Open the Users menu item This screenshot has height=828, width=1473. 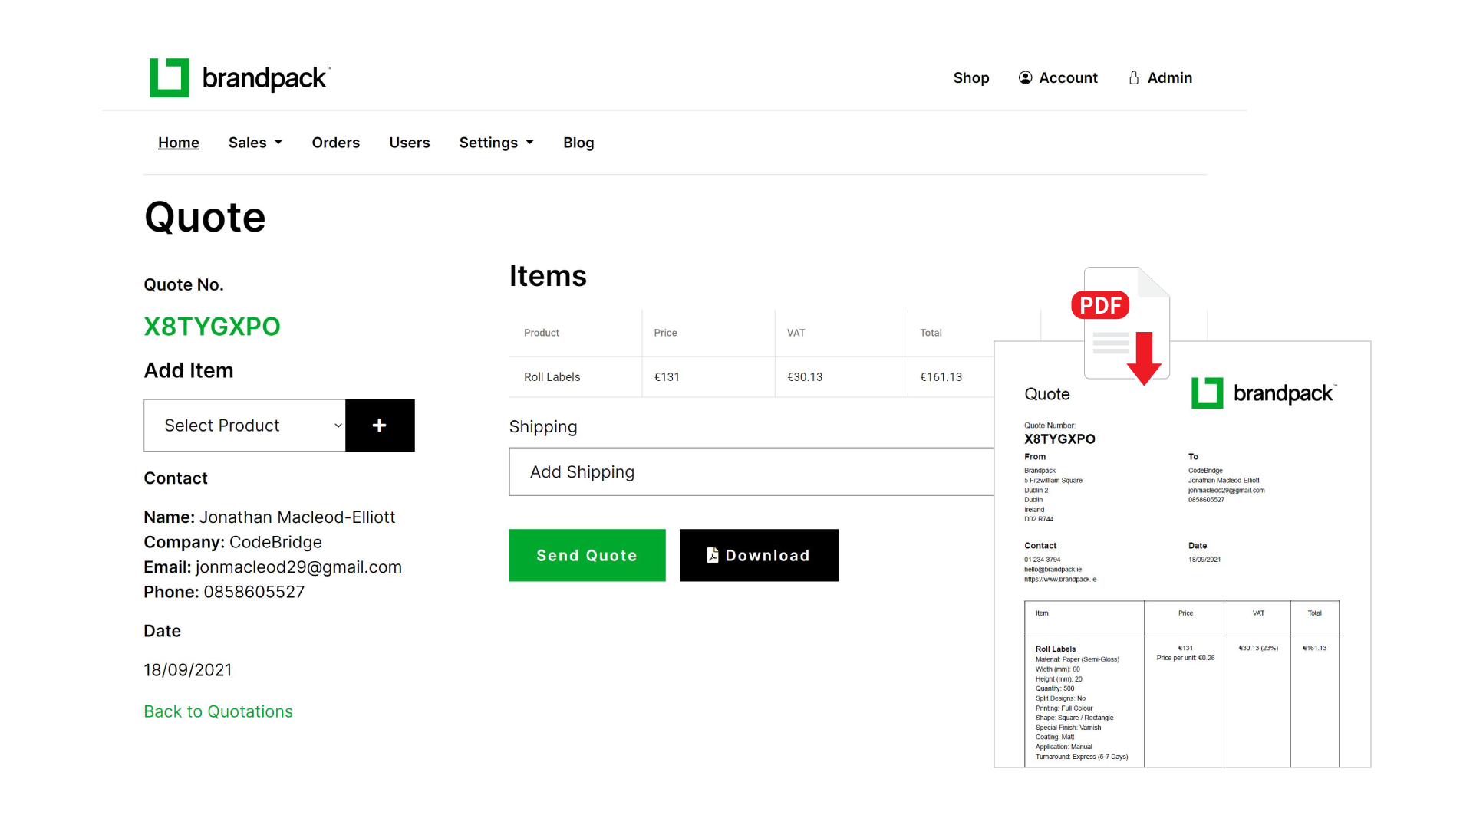pos(409,143)
